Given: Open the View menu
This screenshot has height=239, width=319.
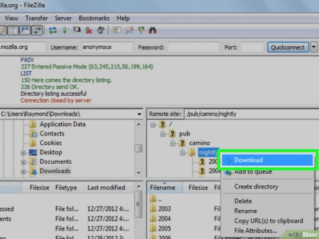Looking at the screenshot, I should click(x=11, y=18).
